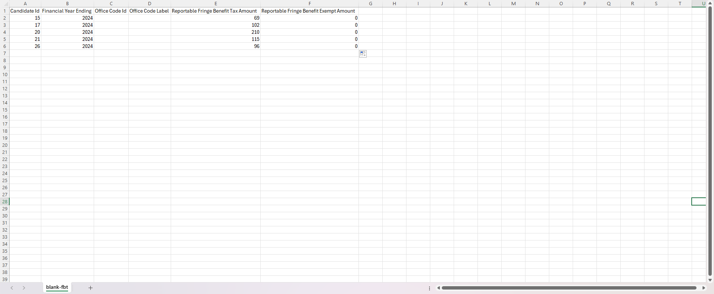Screen dimensions: 714x294
Task: Click the horizontal scrollbar thumb
Action: [x=569, y=288]
